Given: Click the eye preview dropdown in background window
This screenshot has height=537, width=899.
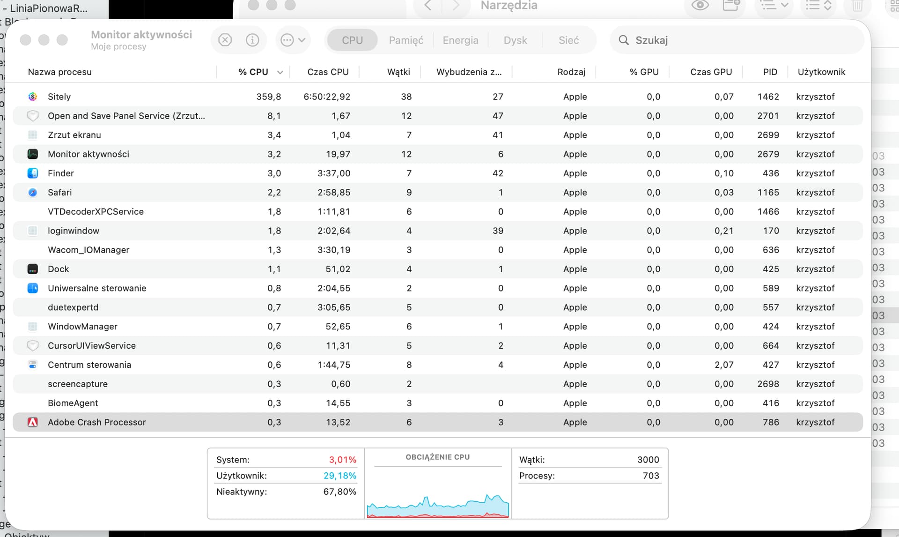Looking at the screenshot, I should (700, 6).
